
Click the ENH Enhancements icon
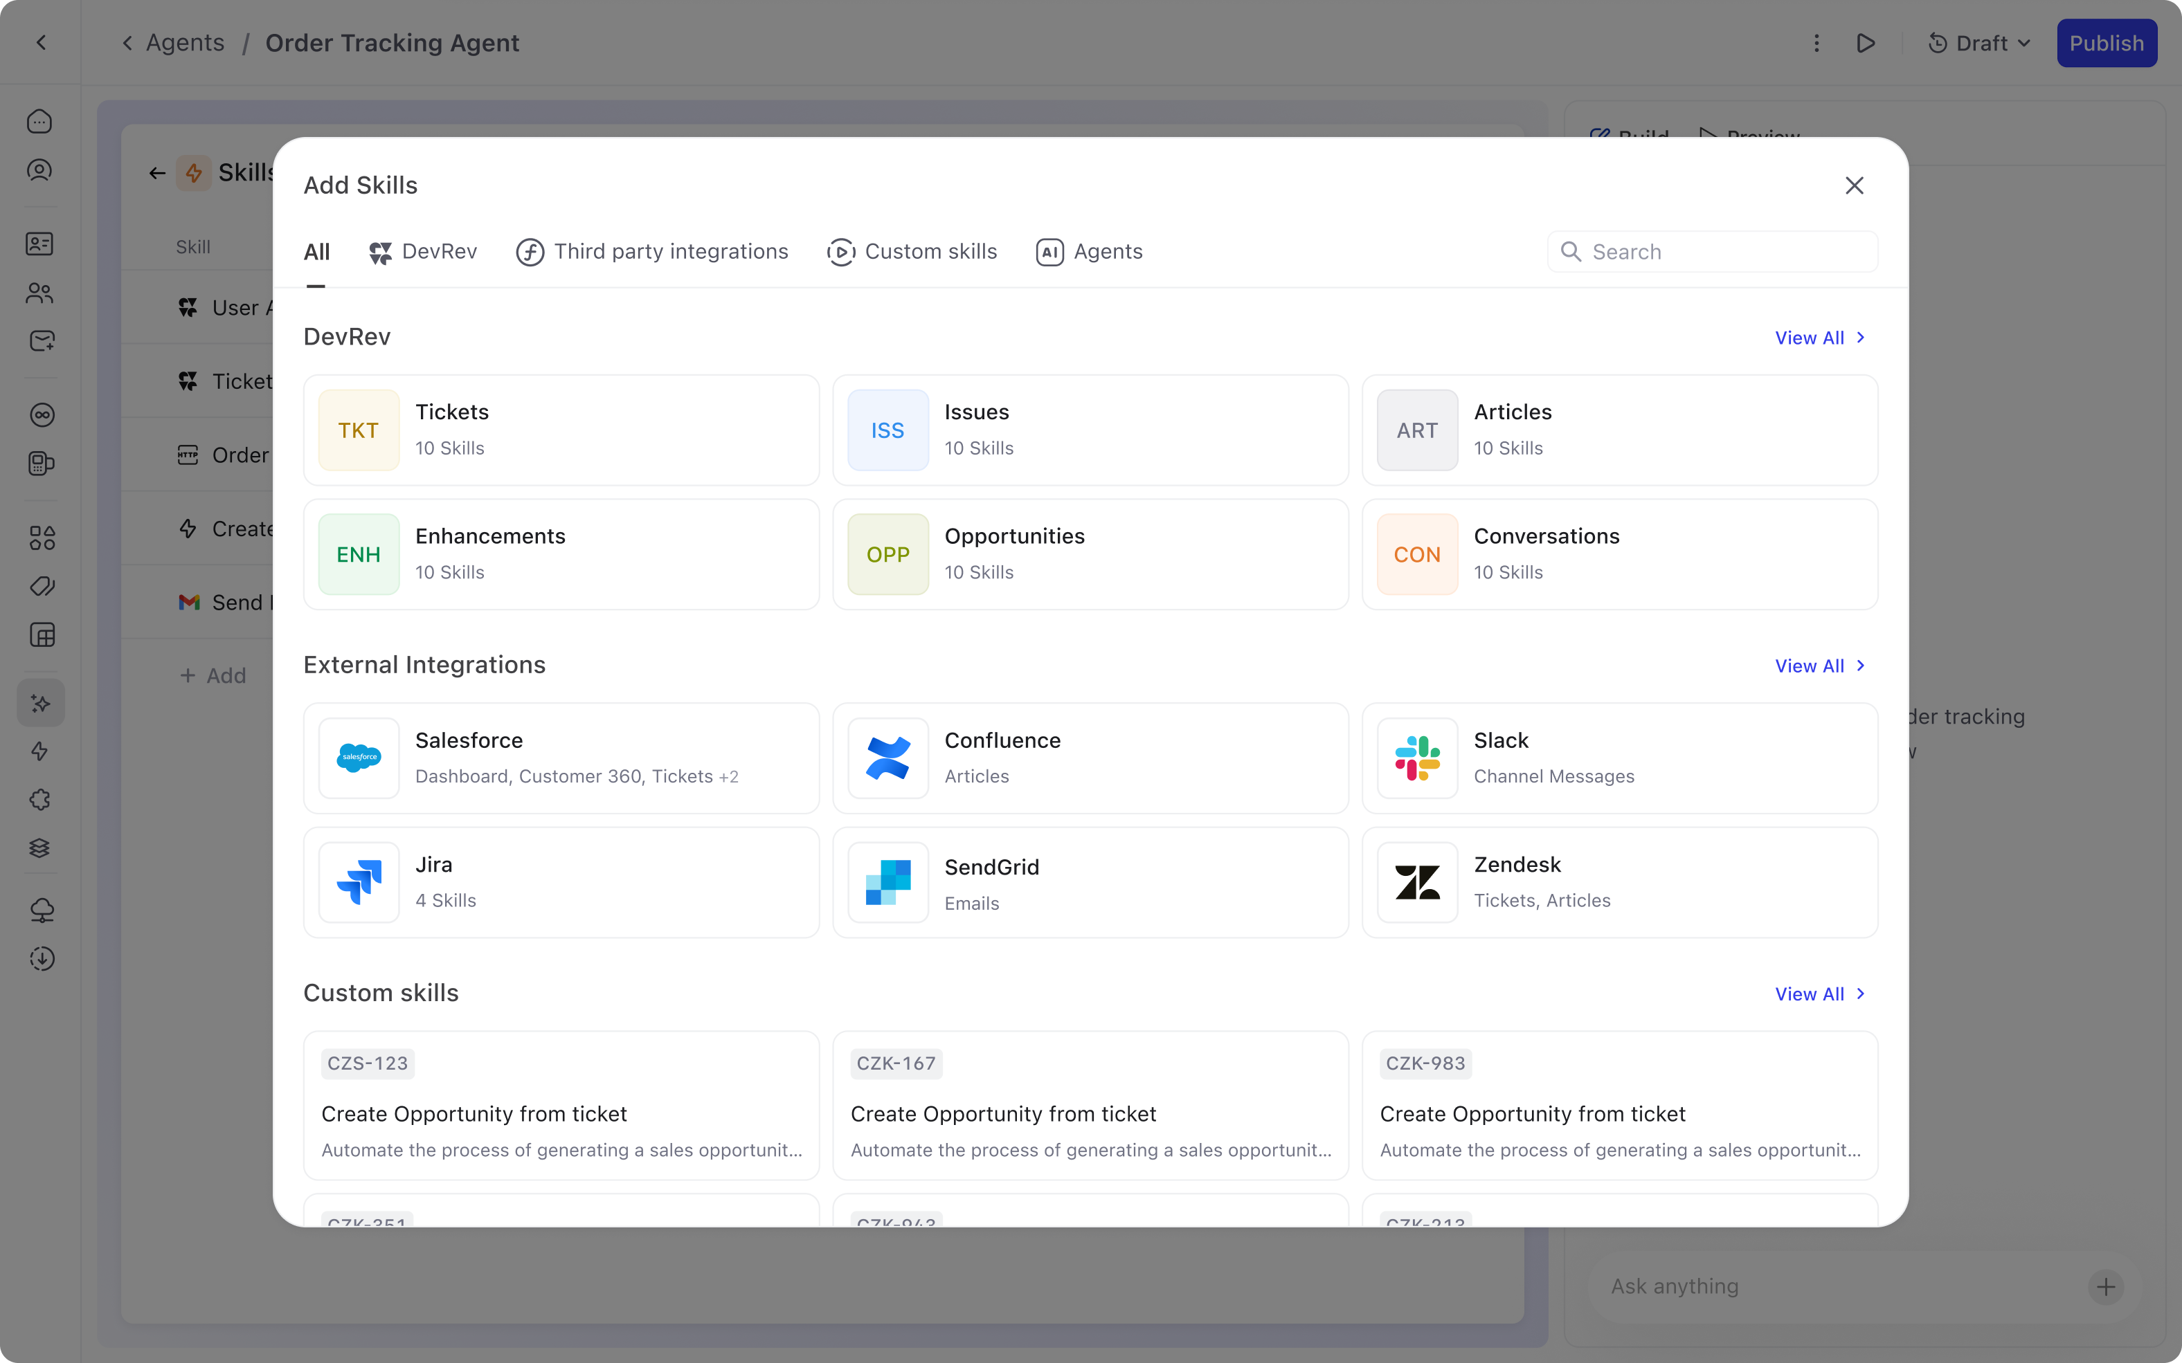359,554
